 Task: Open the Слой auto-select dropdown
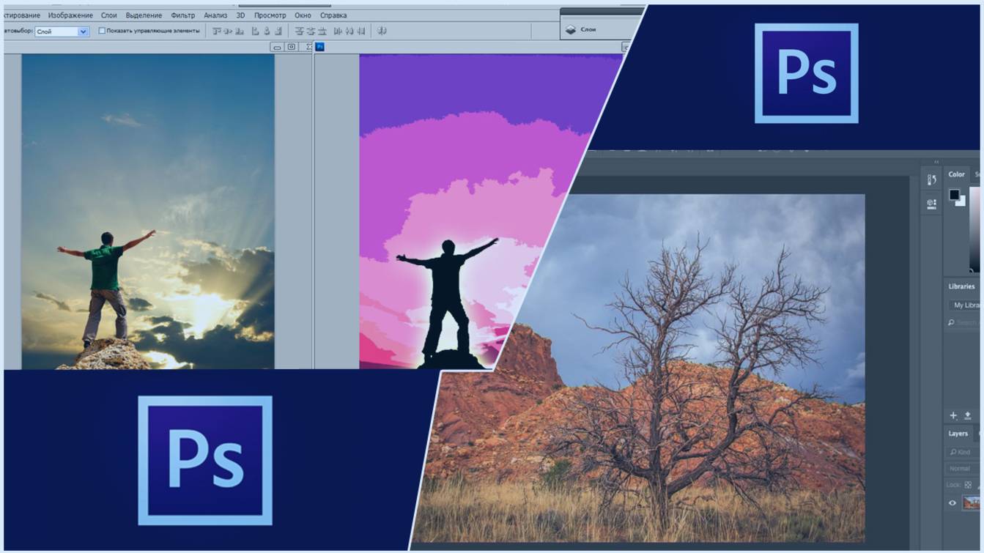pyautogui.click(x=62, y=31)
